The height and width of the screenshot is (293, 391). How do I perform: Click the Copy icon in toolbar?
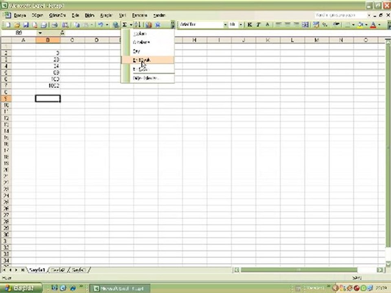point(77,25)
